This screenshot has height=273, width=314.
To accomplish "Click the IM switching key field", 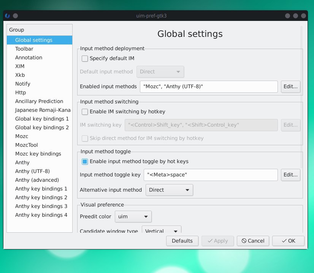I will [201, 125].
